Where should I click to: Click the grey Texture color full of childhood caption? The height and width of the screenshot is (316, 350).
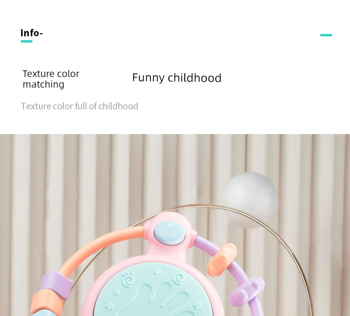tap(80, 106)
